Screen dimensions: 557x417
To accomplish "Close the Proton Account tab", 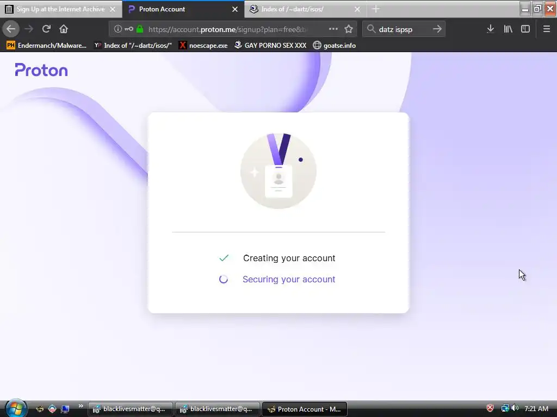I will coord(235,9).
